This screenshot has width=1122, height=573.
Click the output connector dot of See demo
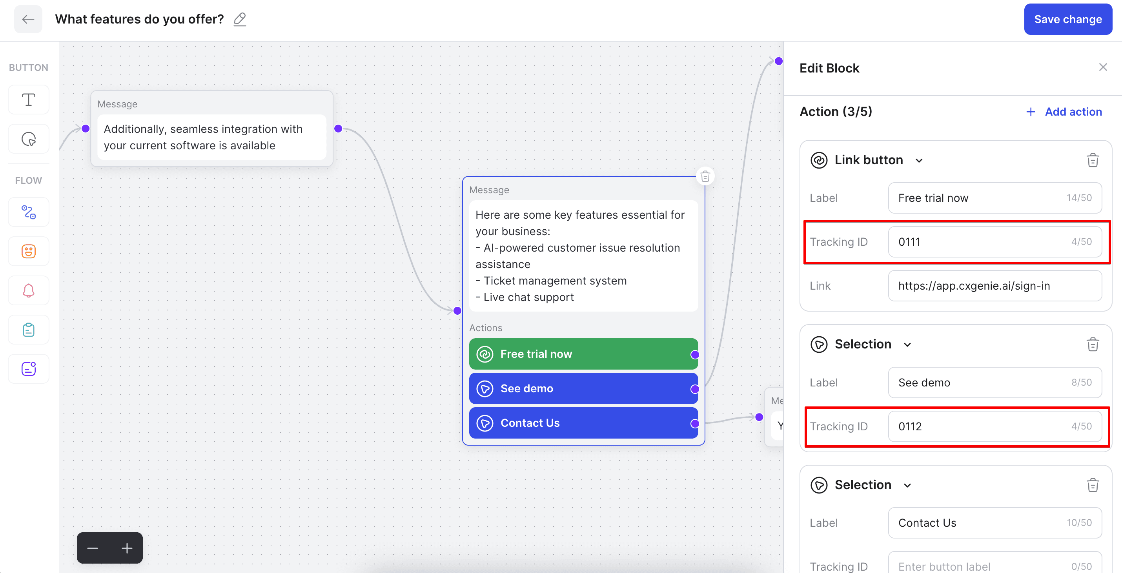[695, 389]
